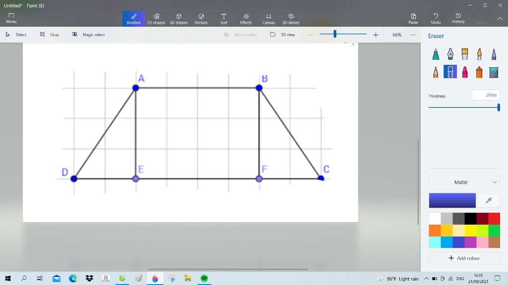The image size is (508, 285).
Task: Click the Select tool
Action: 16,35
